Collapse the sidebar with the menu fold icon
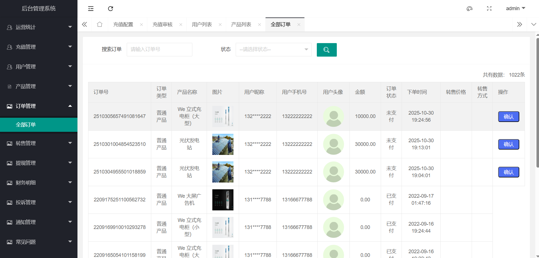The image size is (539, 258). click(x=91, y=8)
